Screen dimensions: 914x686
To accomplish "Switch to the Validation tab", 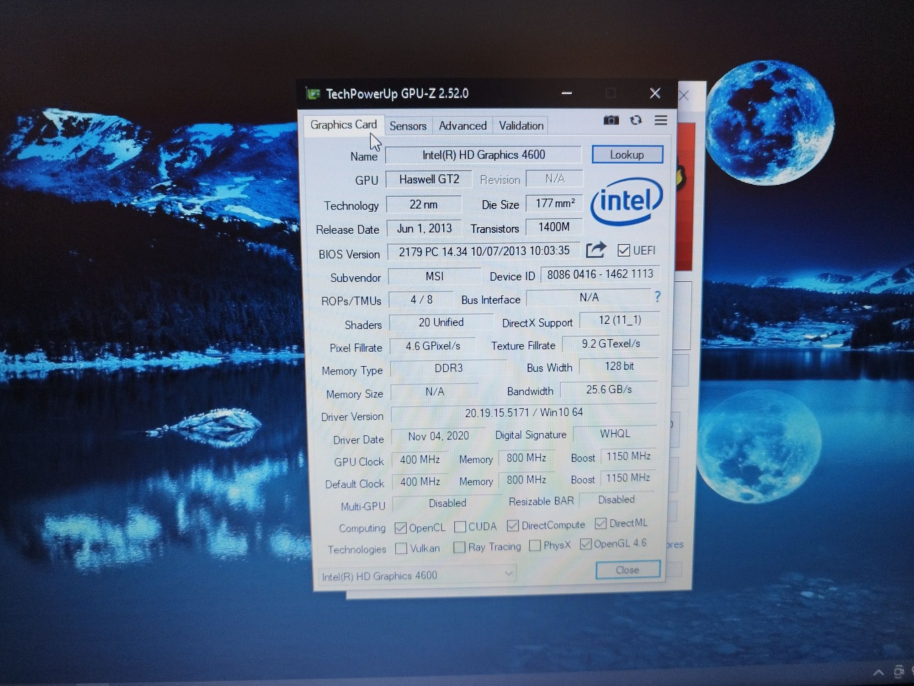I will click(521, 126).
